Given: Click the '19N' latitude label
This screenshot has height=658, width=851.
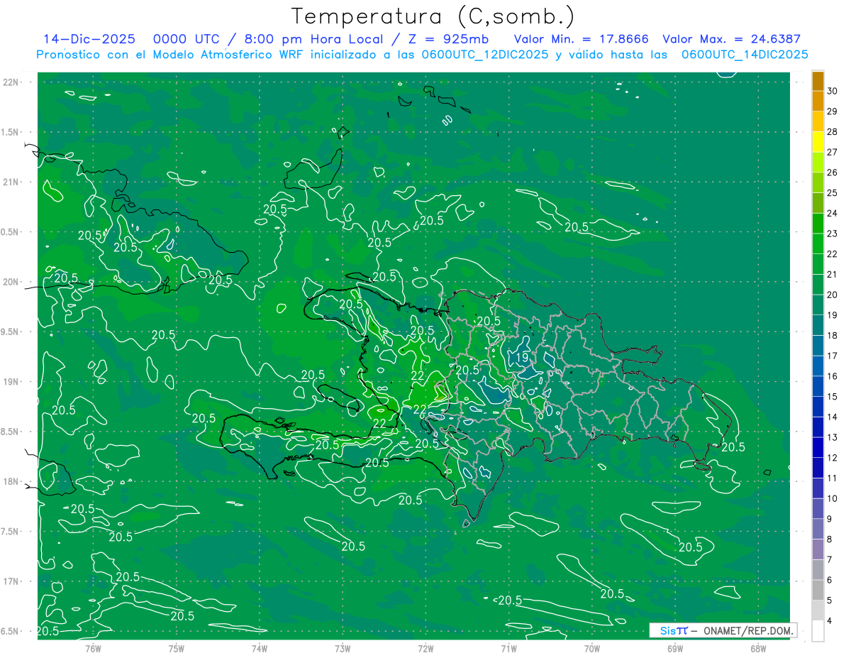Looking at the screenshot, I should (x=11, y=382).
